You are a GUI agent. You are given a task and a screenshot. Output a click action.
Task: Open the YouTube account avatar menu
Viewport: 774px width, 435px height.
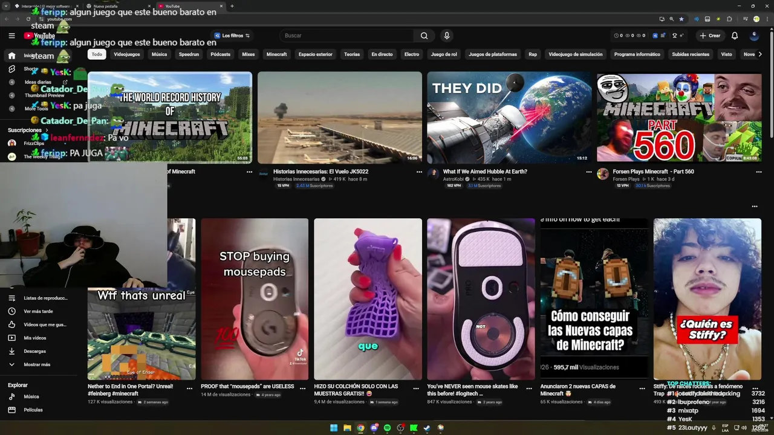(754, 36)
